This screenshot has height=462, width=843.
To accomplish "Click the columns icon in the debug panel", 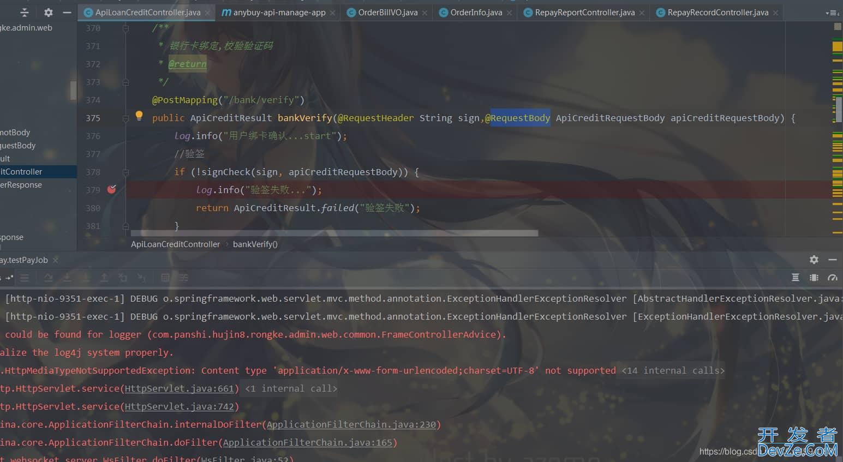I will click(x=814, y=278).
